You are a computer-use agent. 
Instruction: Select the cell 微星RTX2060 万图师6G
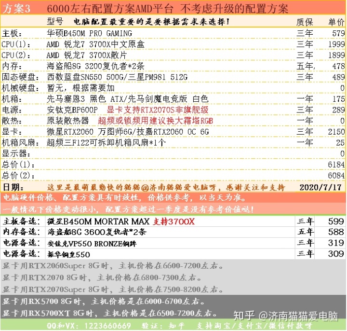(x=90, y=132)
